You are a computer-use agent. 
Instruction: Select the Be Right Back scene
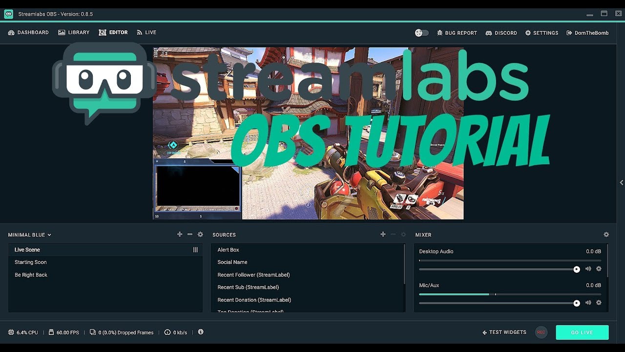105,275
